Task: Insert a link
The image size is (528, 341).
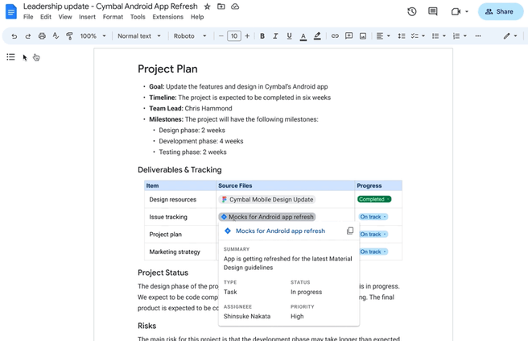Action: (x=335, y=36)
